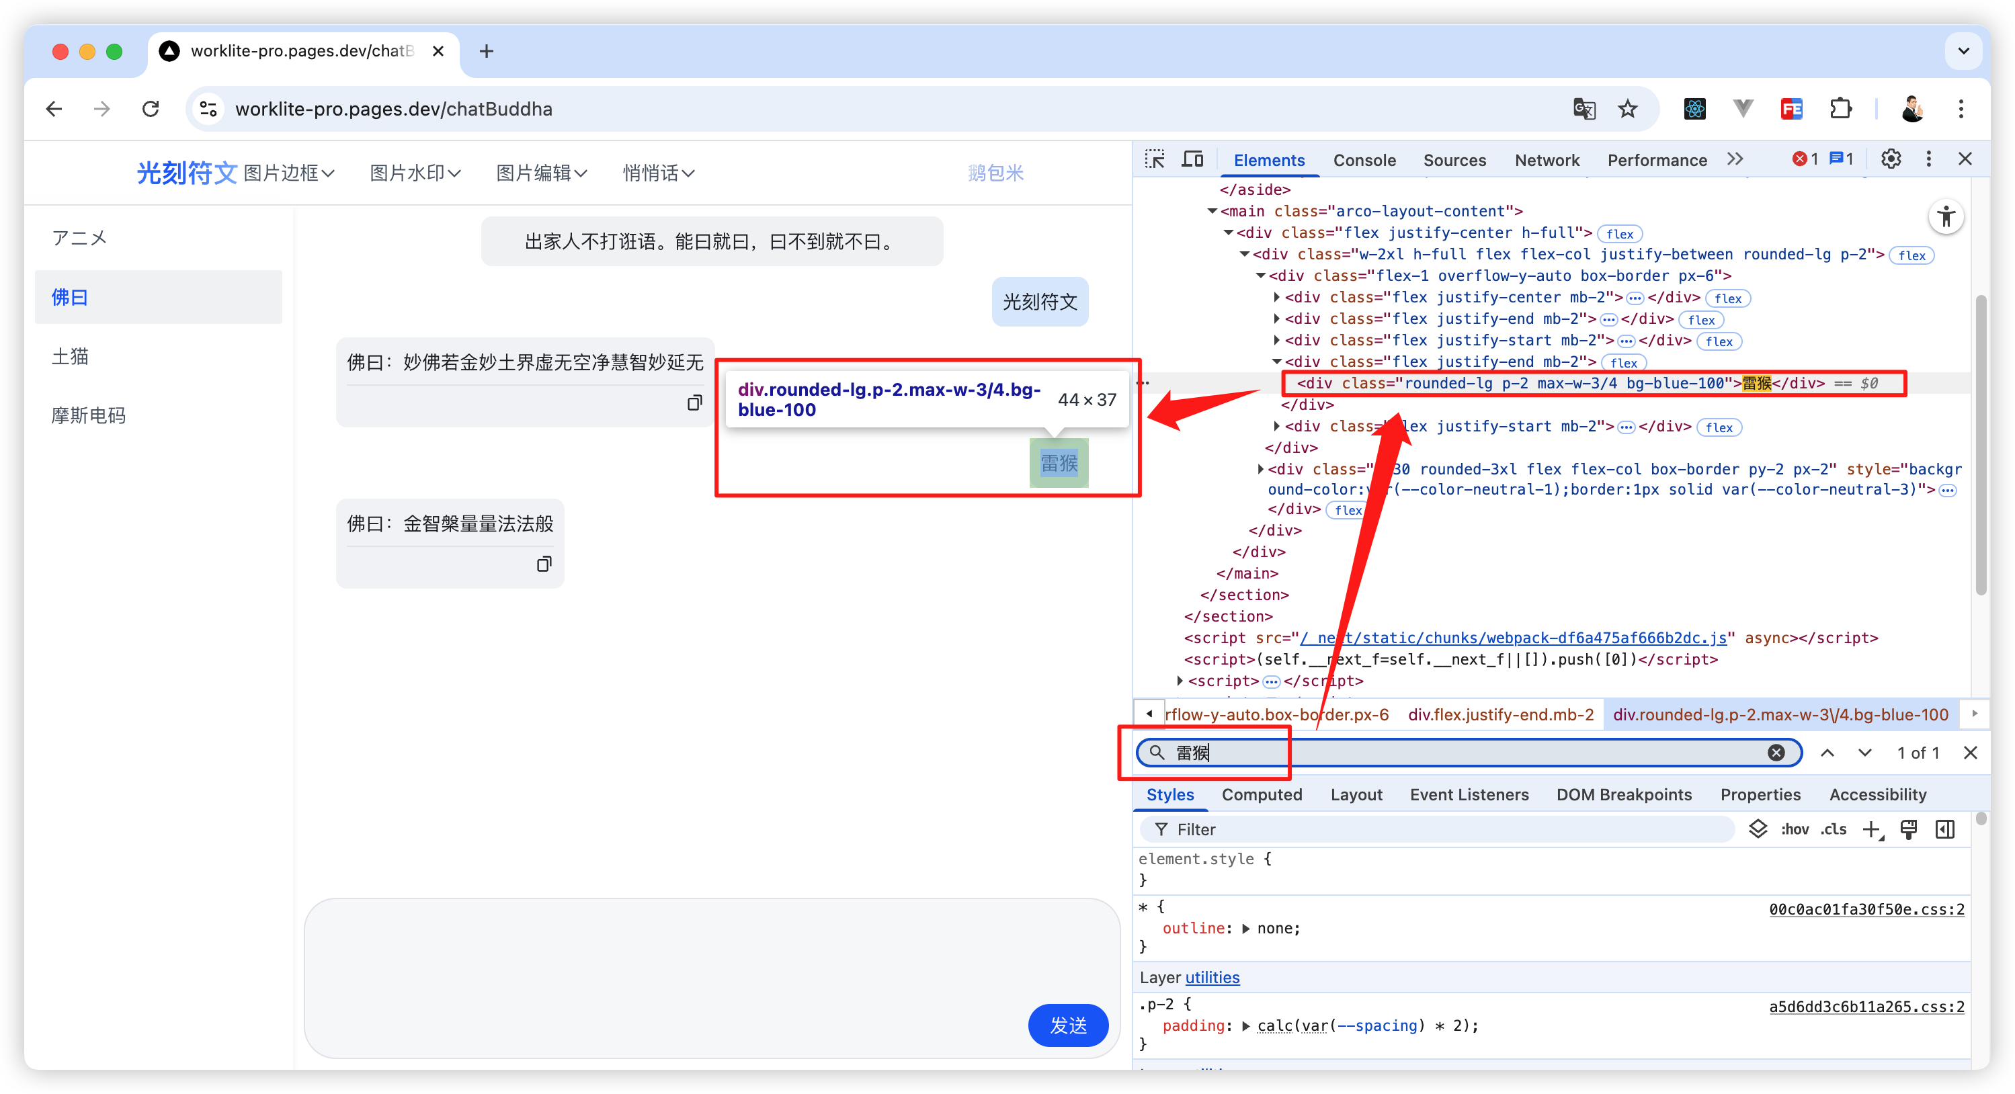Create a new style rule
Screen dimensions: 2015x1094
[x=1871, y=829]
